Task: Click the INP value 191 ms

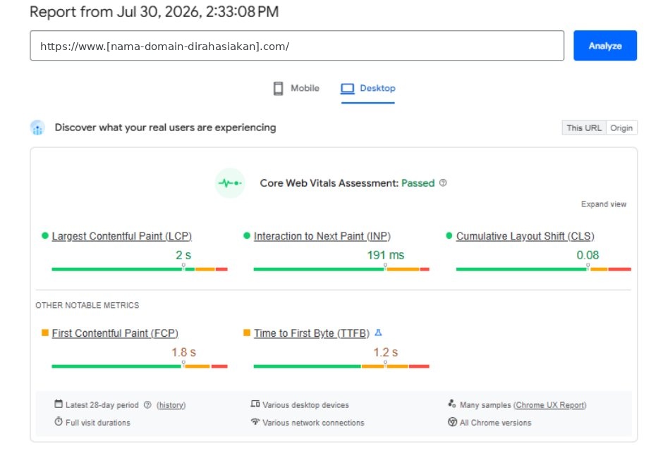Action: [x=386, y=255]
